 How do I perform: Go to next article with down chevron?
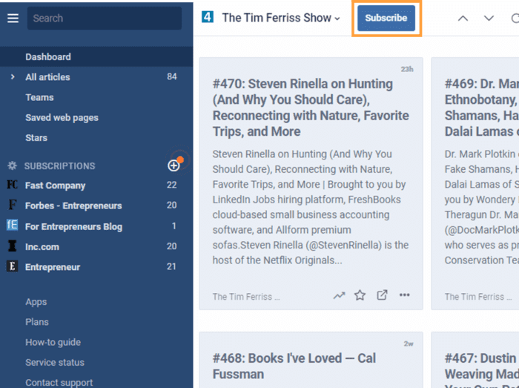coord(489,19)
